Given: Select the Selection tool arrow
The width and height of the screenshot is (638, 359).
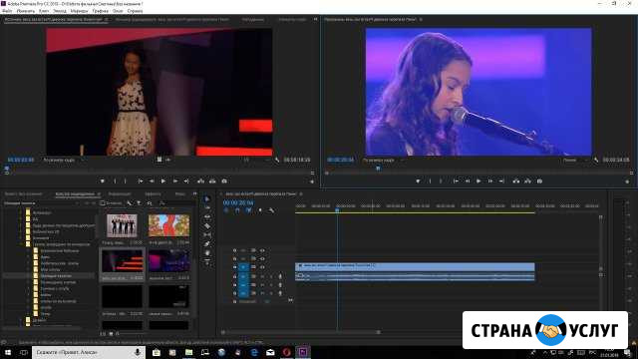Looking at the screenshot, I should pos(207,199).
